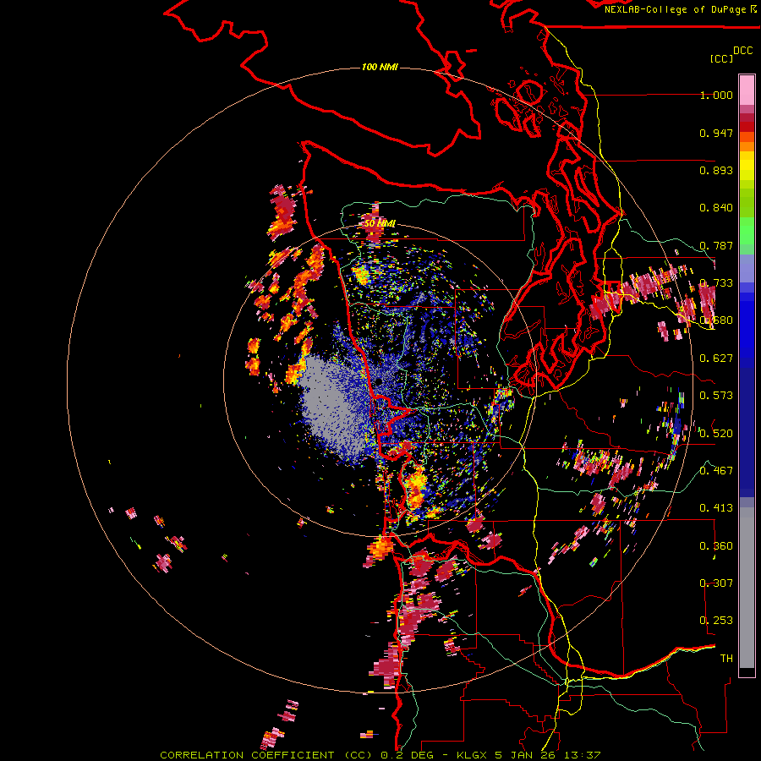Select the 1.000 legend value
Screen dimensions: 761x761
(716, 95)
